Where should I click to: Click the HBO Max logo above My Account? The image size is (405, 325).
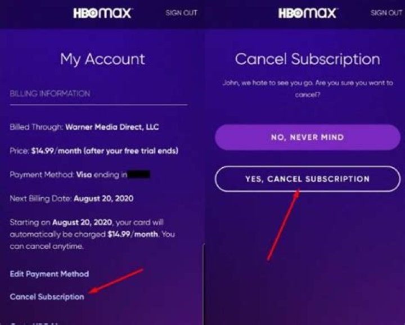click(103, 13)
